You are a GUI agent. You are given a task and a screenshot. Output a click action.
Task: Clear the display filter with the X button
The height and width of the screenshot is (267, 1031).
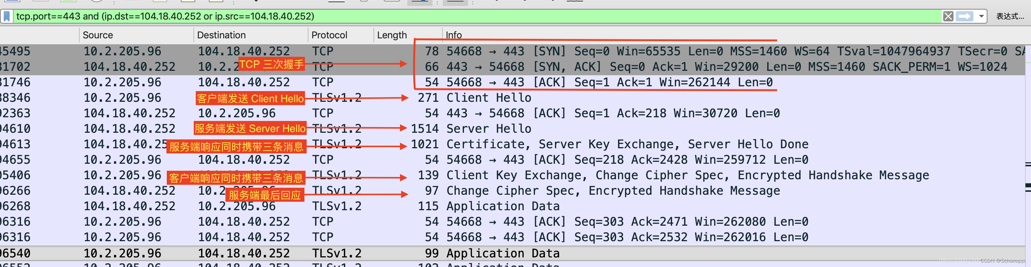point(948,16)
